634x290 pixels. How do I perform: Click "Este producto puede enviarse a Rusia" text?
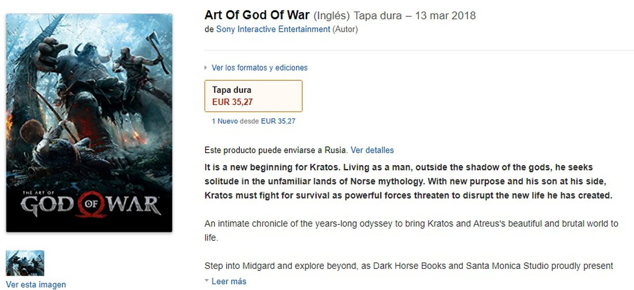pyautogui.click(x=275, y=150)
